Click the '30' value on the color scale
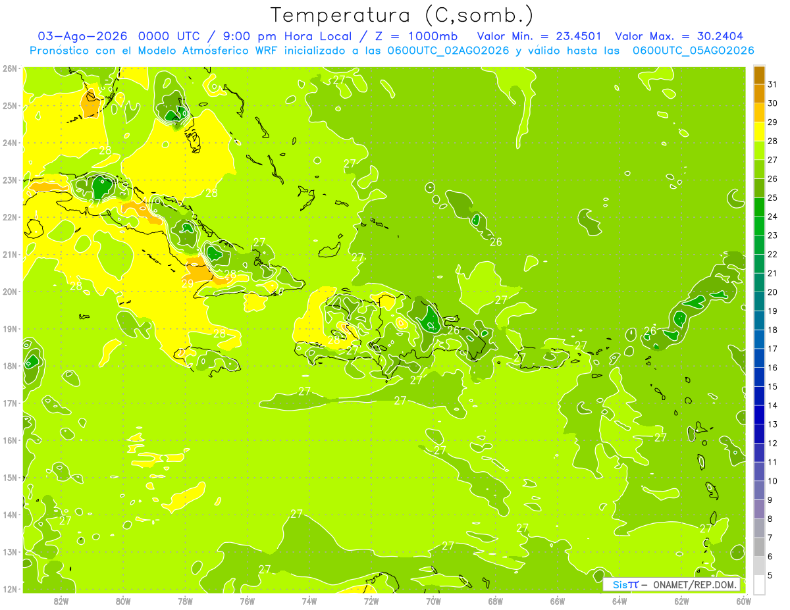The width and height of the screenshot is (790, 610). [772, 103]
